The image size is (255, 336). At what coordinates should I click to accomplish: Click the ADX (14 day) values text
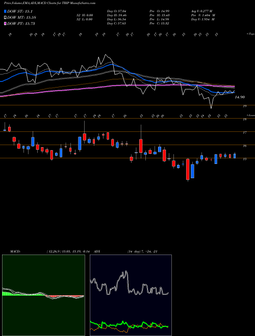142,251
